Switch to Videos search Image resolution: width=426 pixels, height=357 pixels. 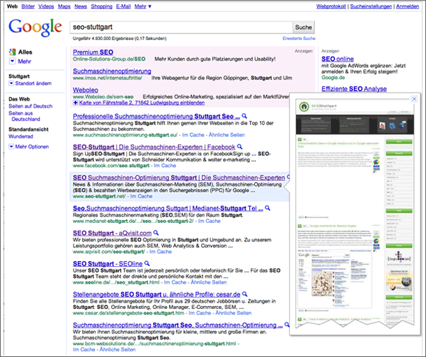[46, 6]
